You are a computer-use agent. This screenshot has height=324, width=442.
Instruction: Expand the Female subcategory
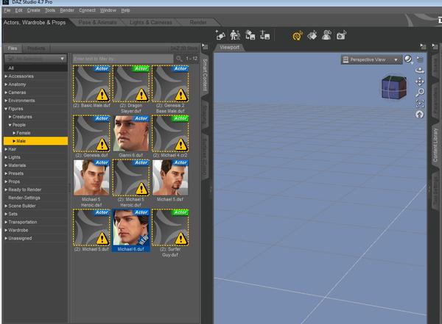coord(14,133)
